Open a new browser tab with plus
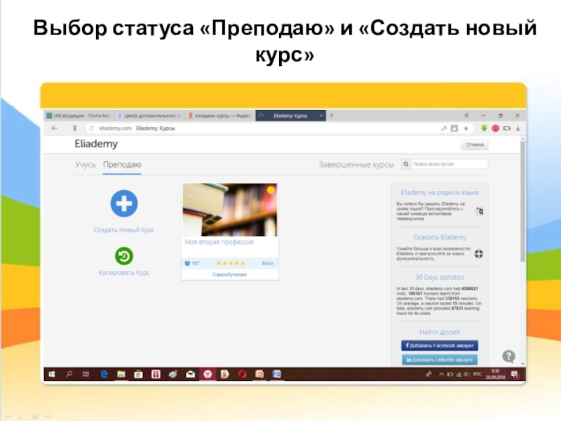Screen dimensions: 561x421 click(332, 115)
